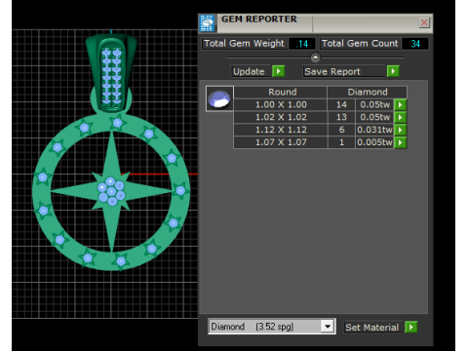Click the 0.005tw weight cell

pos(374,142)
